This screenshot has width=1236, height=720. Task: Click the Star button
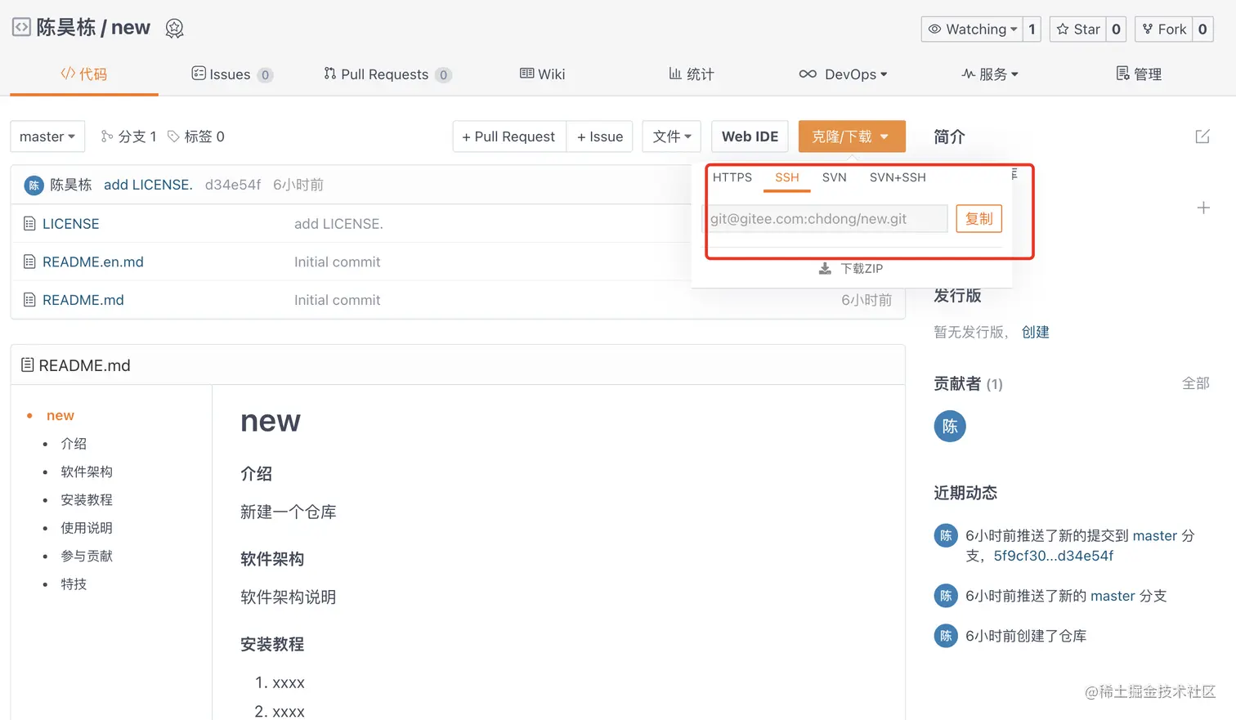[x=1077, y=29]
